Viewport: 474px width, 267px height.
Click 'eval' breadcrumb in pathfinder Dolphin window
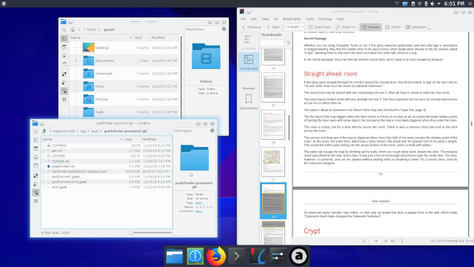95,131
